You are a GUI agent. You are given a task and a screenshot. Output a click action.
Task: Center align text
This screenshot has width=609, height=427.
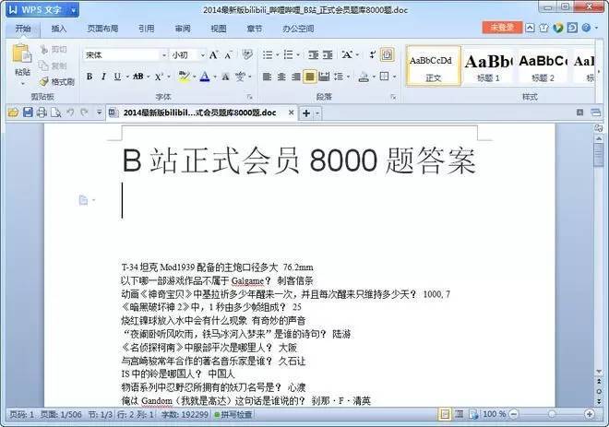coord(281,77)
